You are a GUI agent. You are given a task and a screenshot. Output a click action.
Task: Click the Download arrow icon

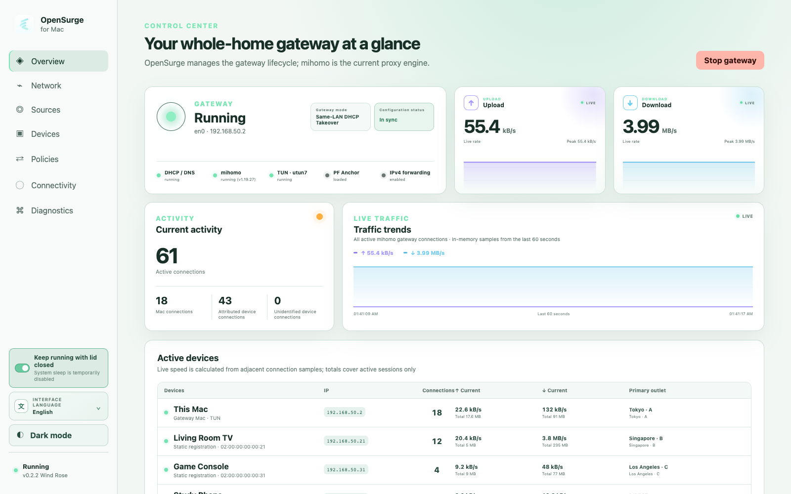pos(630,103)
